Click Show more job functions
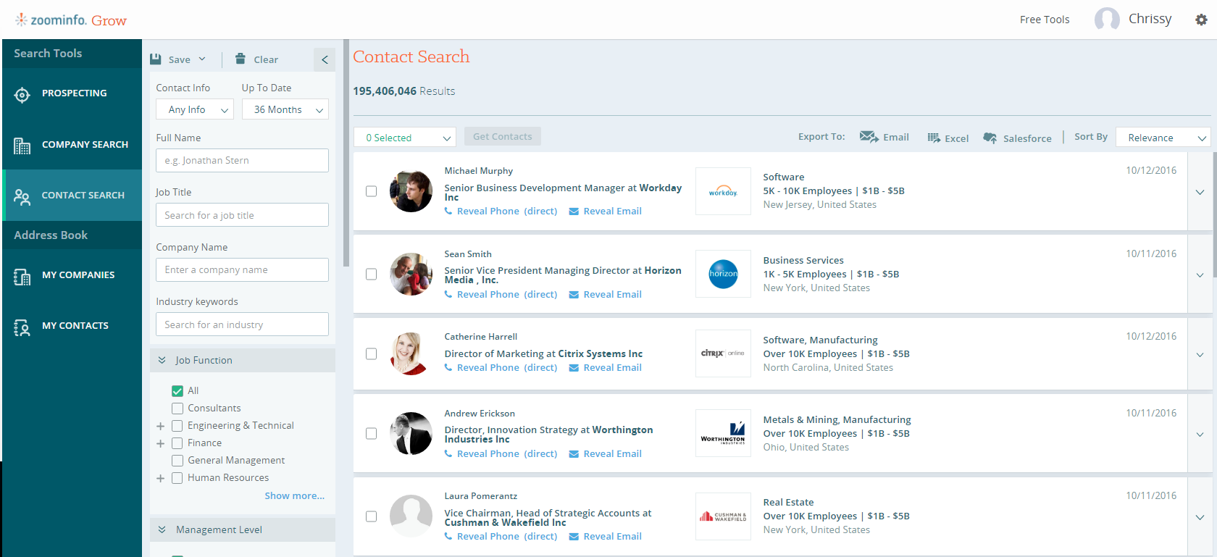The width and height of the screenshot is (1217, 557). tap(294, 496)
